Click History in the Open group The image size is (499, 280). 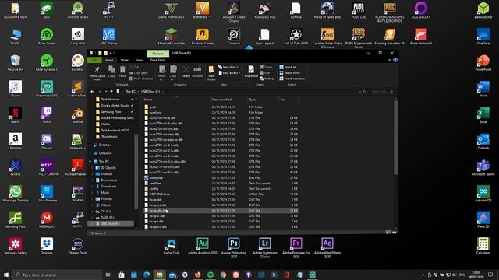coord(267,79)
